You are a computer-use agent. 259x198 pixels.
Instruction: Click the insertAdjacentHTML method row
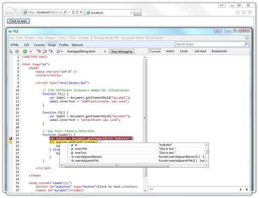point(133,161)
